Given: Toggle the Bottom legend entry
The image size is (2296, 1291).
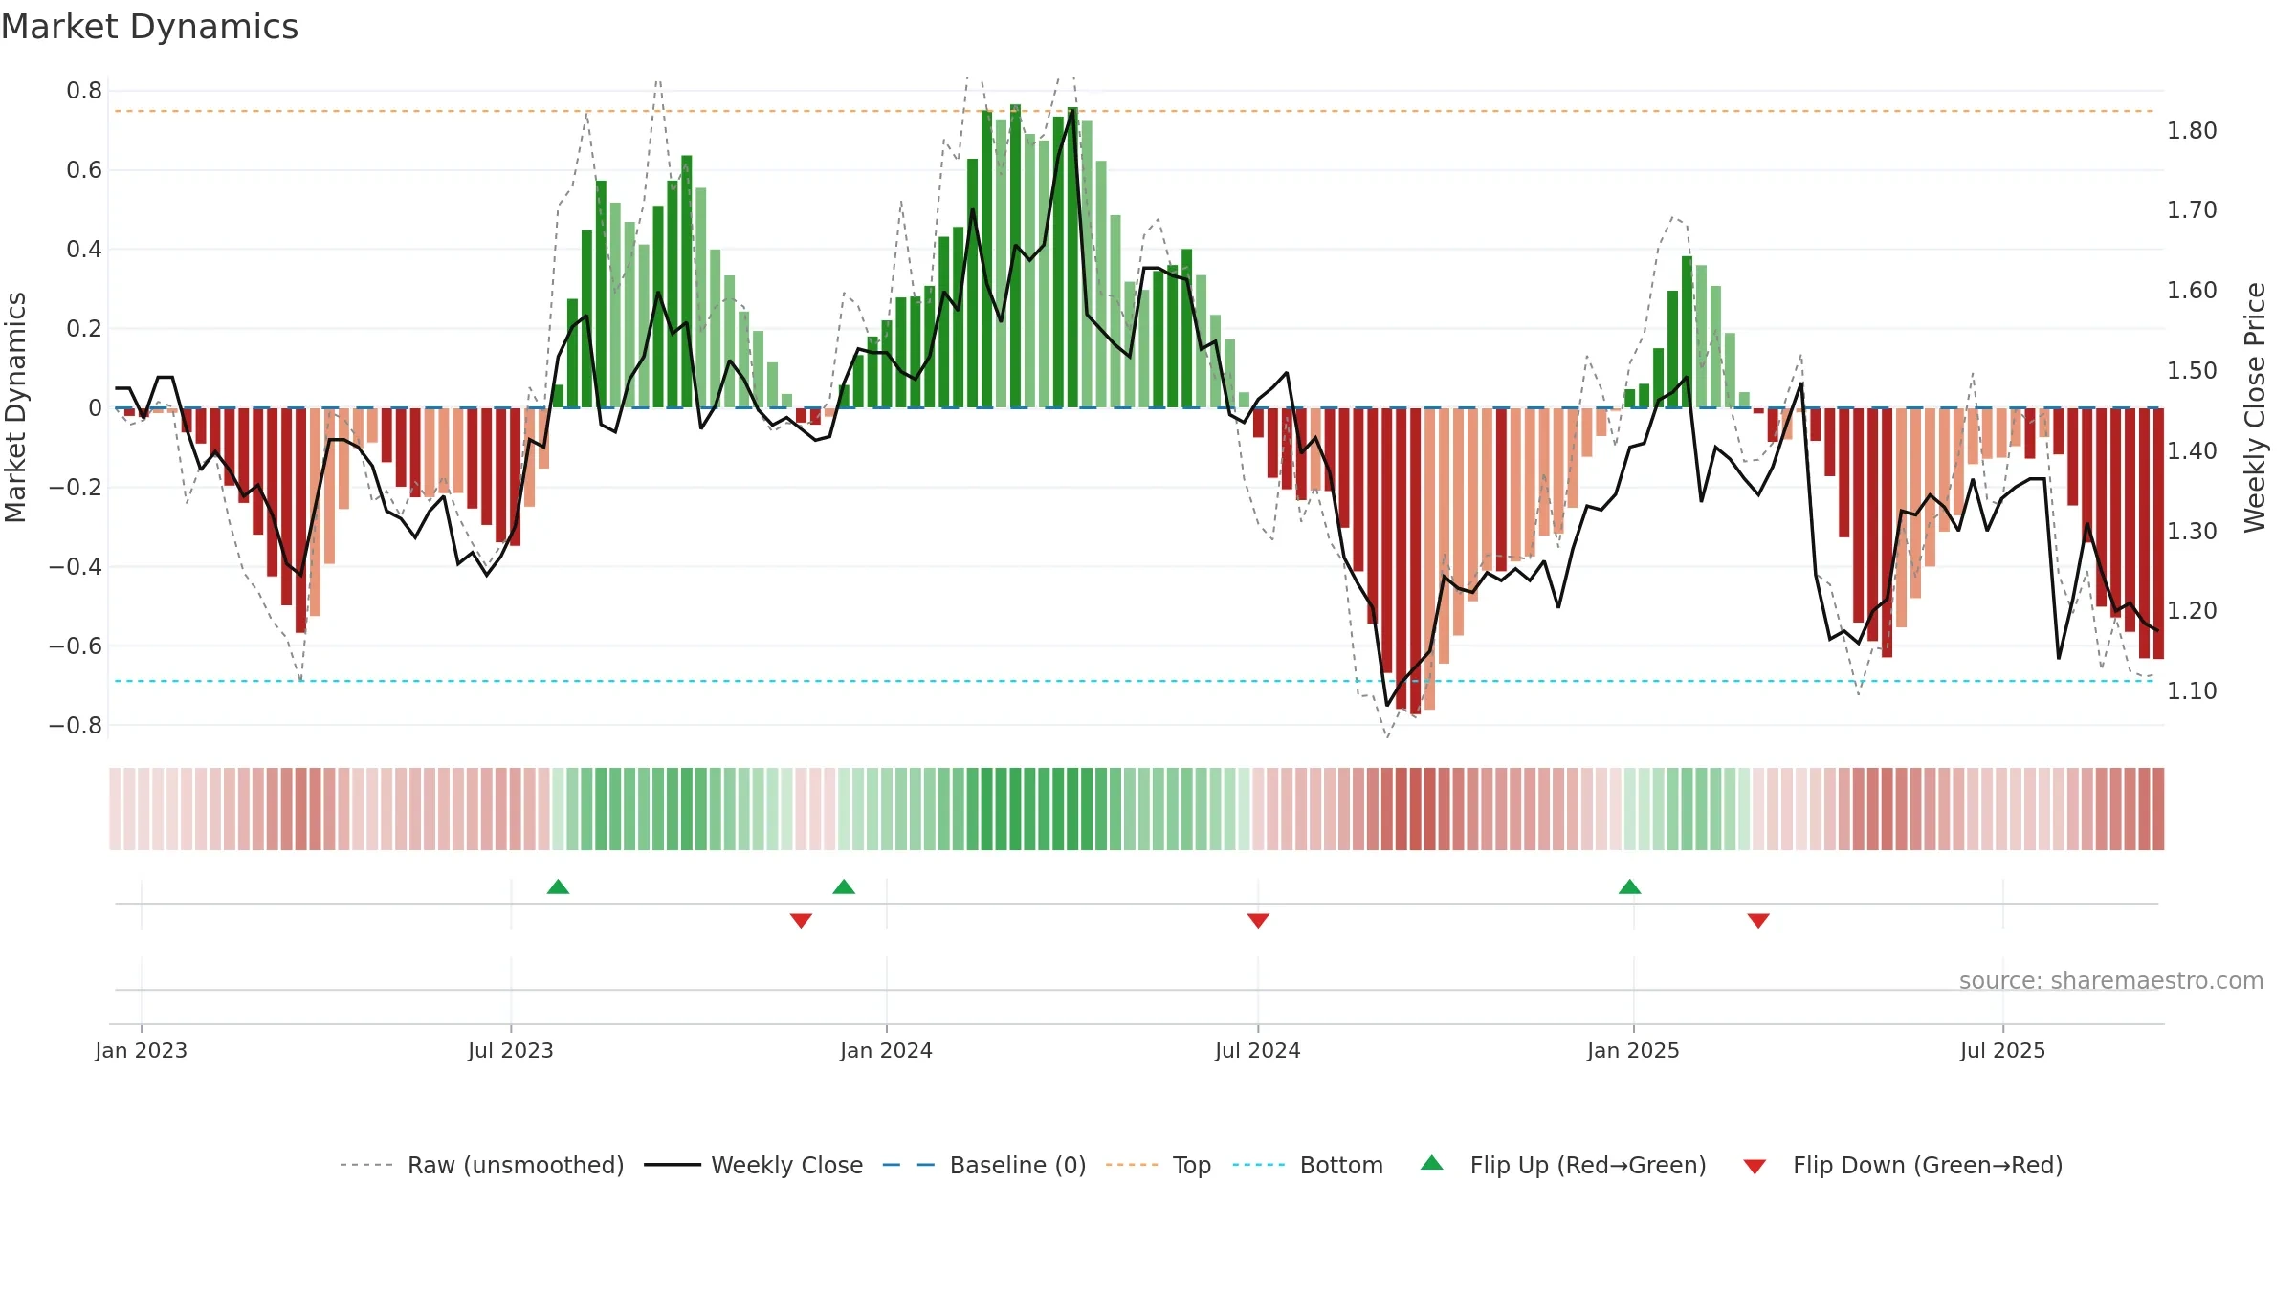Looking at the screenshot, I should (x=1308, y=1165).
